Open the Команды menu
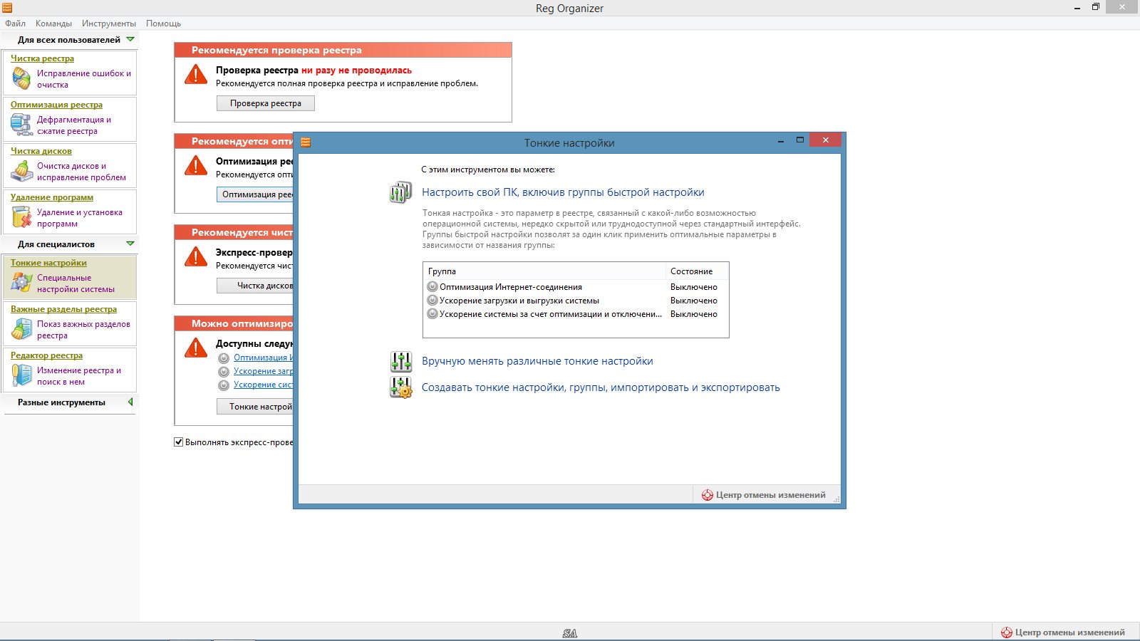This screenshot has width=1140, height=641. (x=53, y=24)
